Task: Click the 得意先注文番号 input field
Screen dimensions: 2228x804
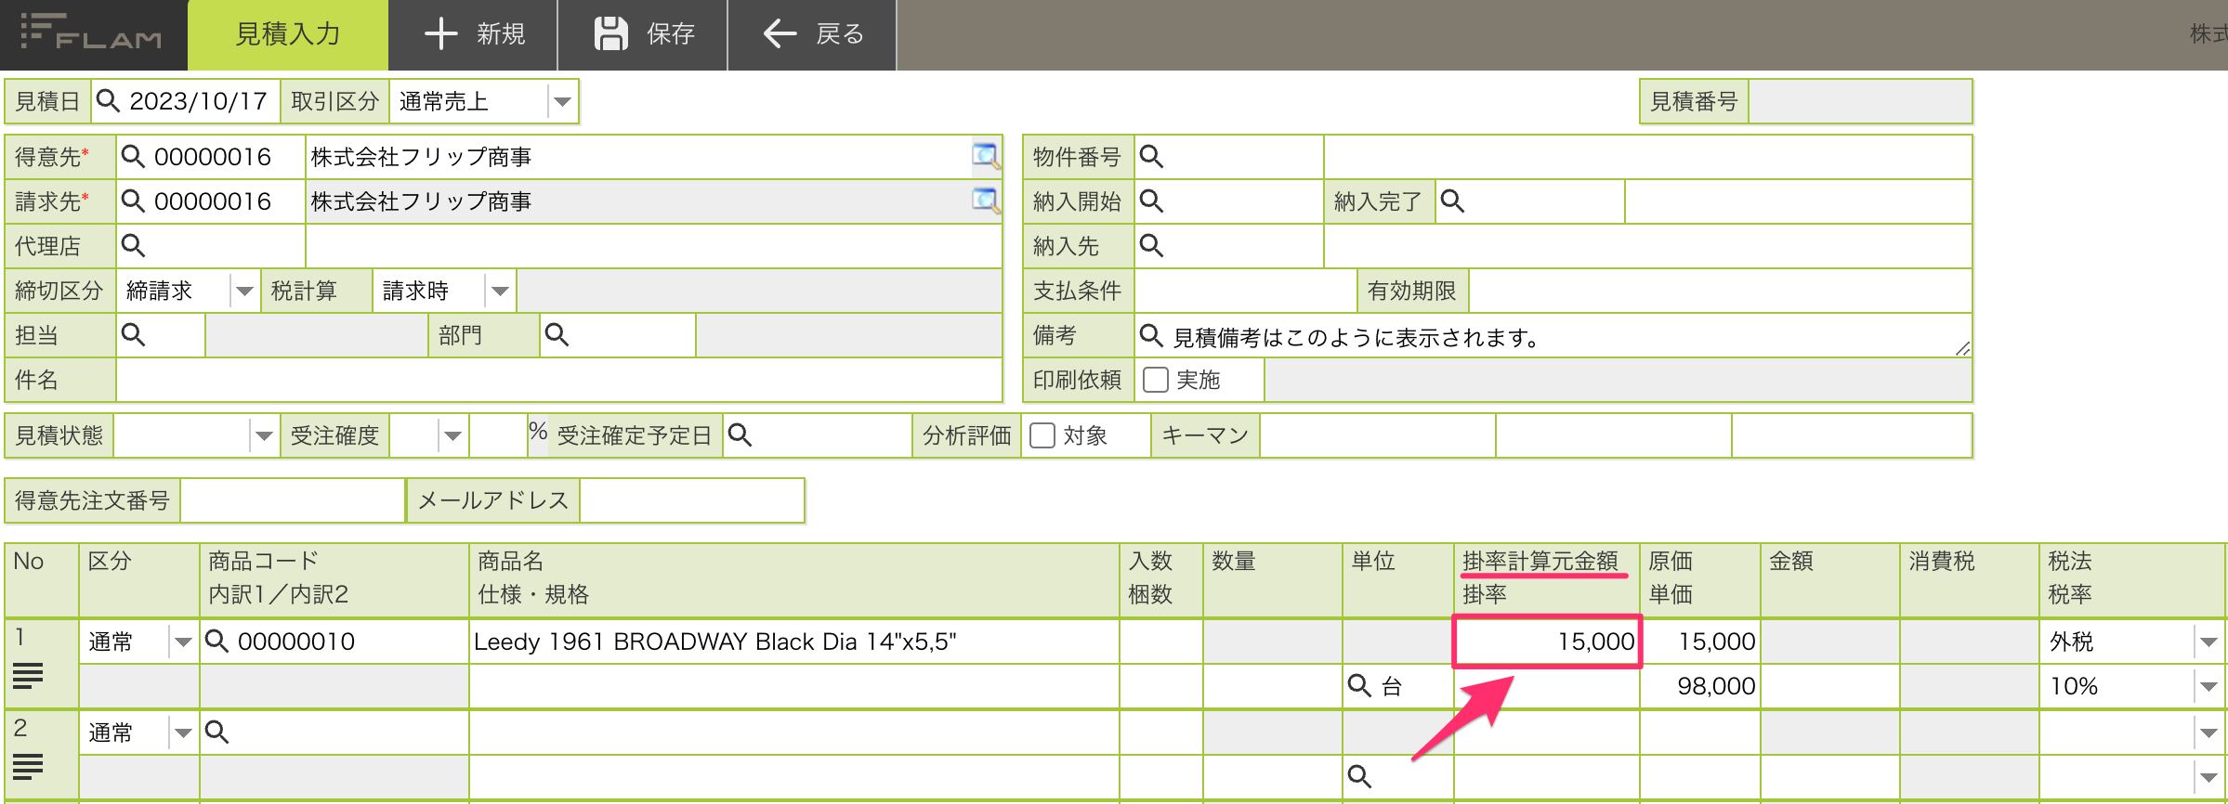Action: point(293,500)
